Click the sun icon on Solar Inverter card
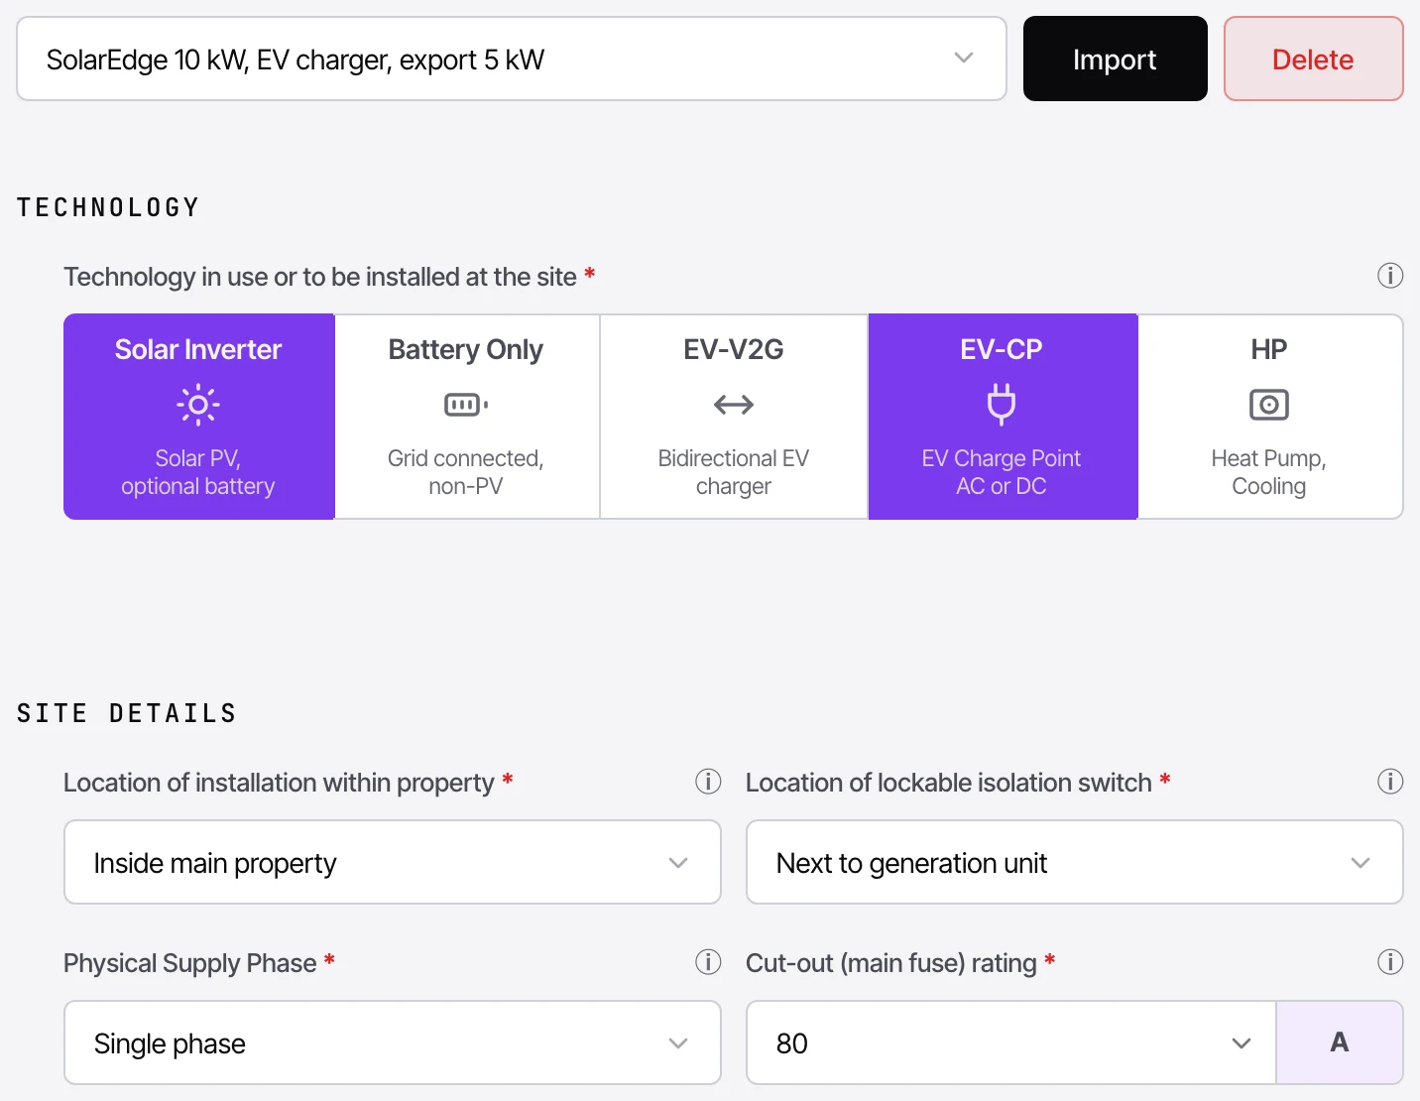 coord(198,405)
